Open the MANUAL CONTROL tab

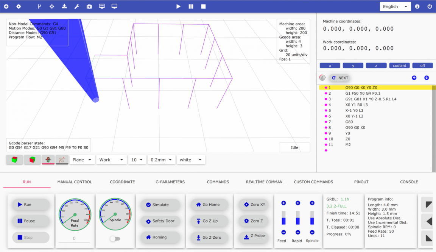tap(74, 182)
